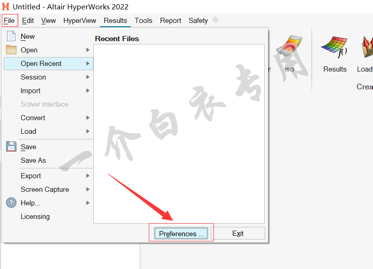The width and height of the screenshot is (373, 269).
Task: Click the Exit button
Action: [x=238, y=233]
